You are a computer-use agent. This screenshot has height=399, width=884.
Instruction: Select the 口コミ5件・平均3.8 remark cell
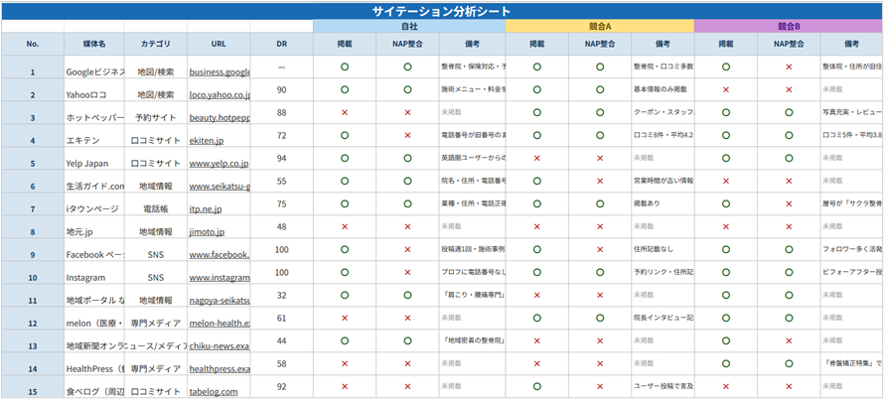click(852, 135)
